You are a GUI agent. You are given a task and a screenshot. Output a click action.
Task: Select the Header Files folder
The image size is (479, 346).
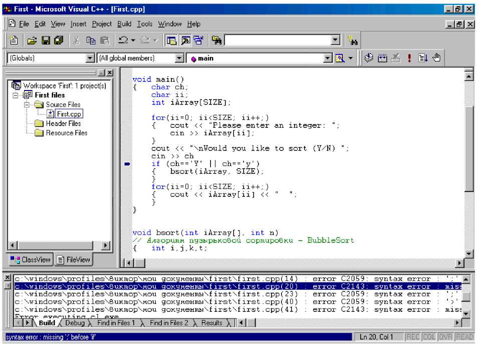tap(63, 123)
